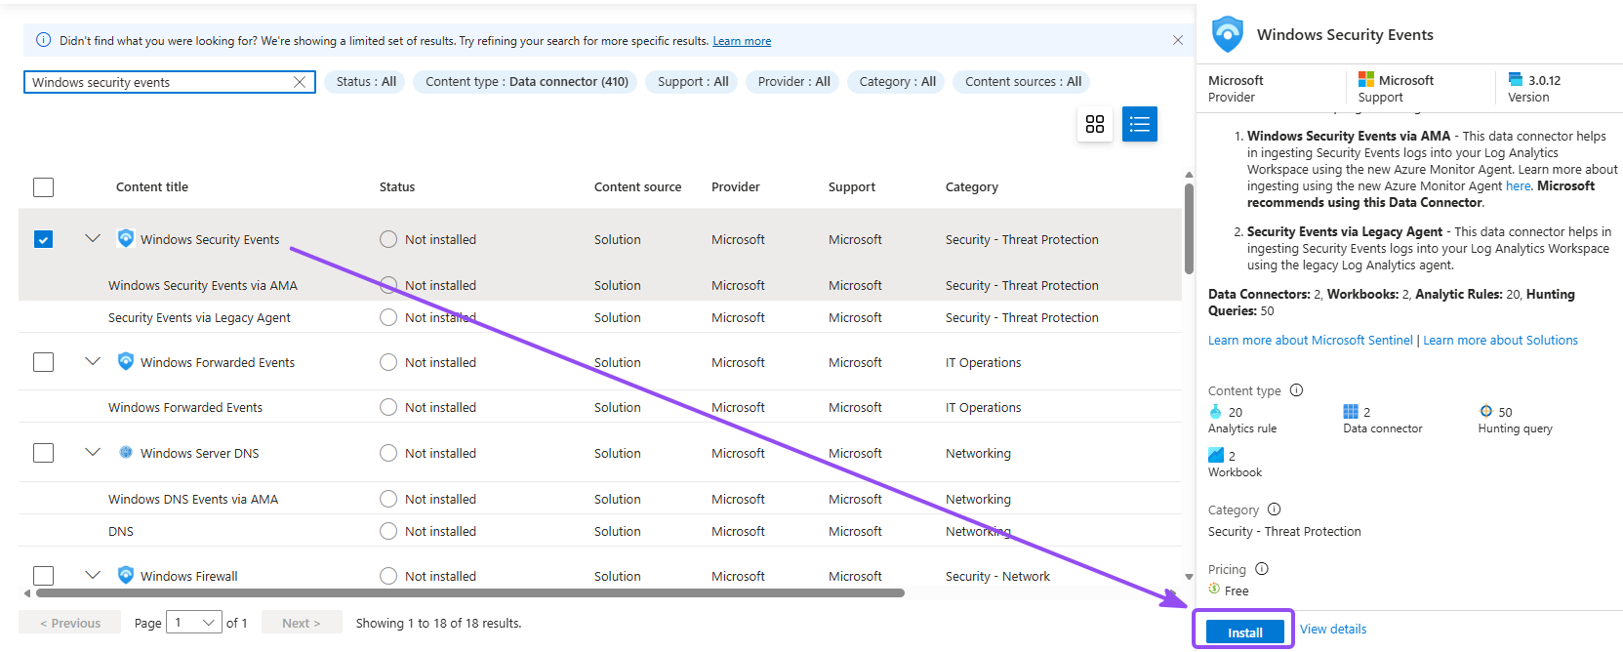Collapse the Windows Forwarded Events row
1623x652 pixels.
coord(93,361)
